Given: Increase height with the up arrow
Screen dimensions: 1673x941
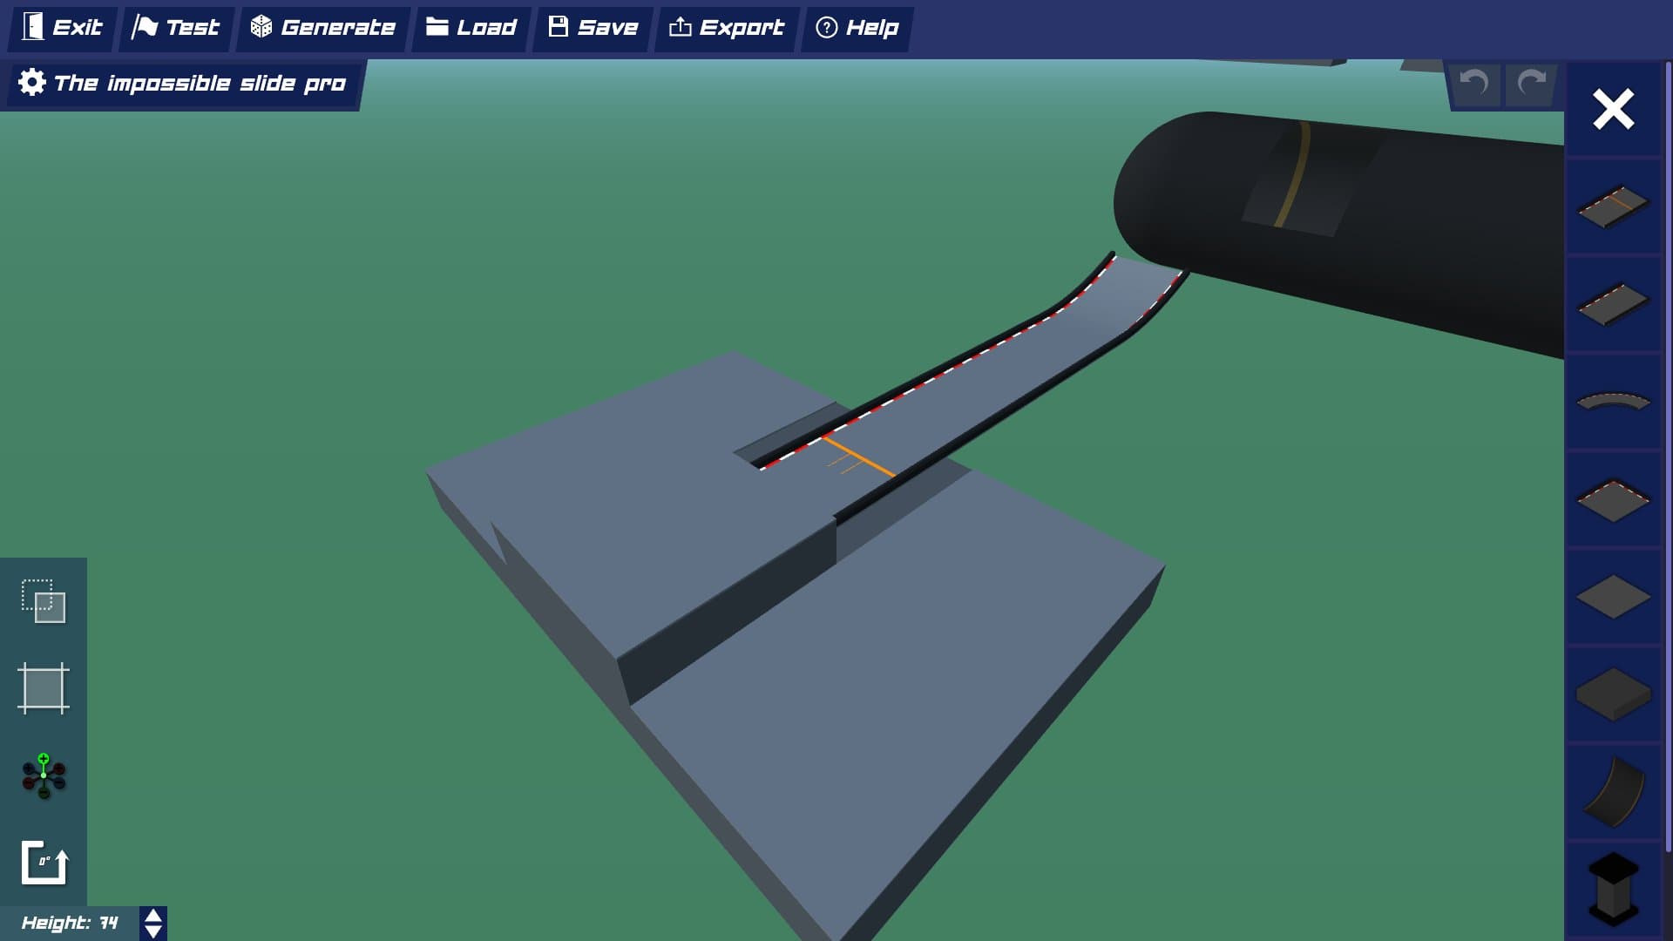Looking at the screenshot, I should (153, 916).
